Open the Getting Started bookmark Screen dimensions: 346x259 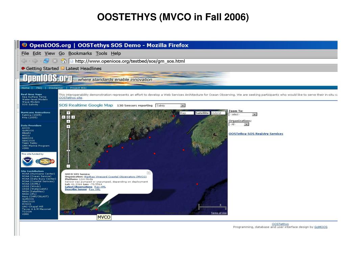(40, 68)
